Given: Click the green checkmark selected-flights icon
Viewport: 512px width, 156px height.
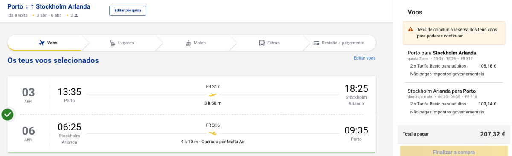Looking at the screenshot, I should click(7, 114).
